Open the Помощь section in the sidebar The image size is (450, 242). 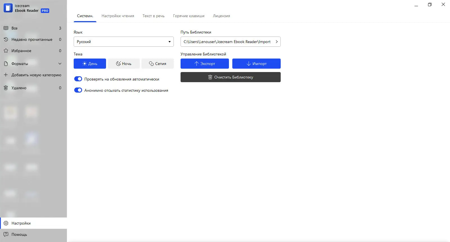pyautogui.click(x=33, y=234)
